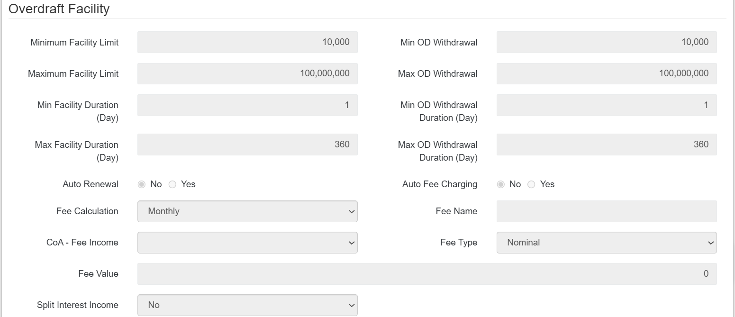Open the Fee Type dropdown
This screenshot has width=735, height=317.
(x=606, y=243)
